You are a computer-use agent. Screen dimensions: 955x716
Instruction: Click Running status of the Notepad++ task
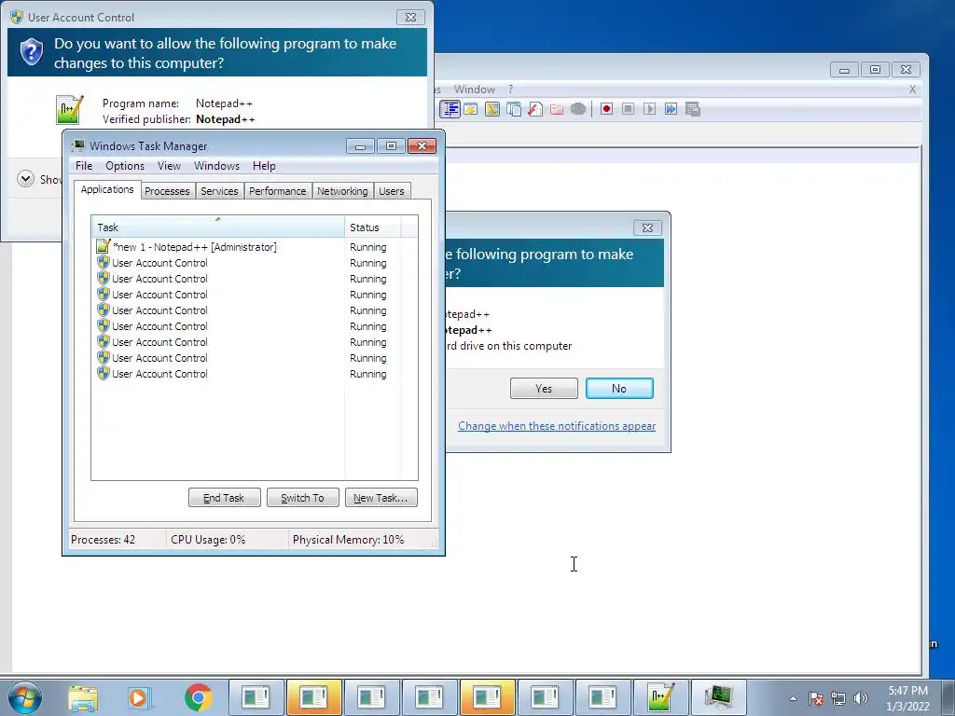367,246
